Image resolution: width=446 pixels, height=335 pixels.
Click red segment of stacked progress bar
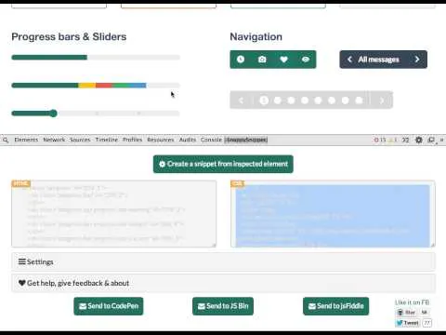(104, 86)
